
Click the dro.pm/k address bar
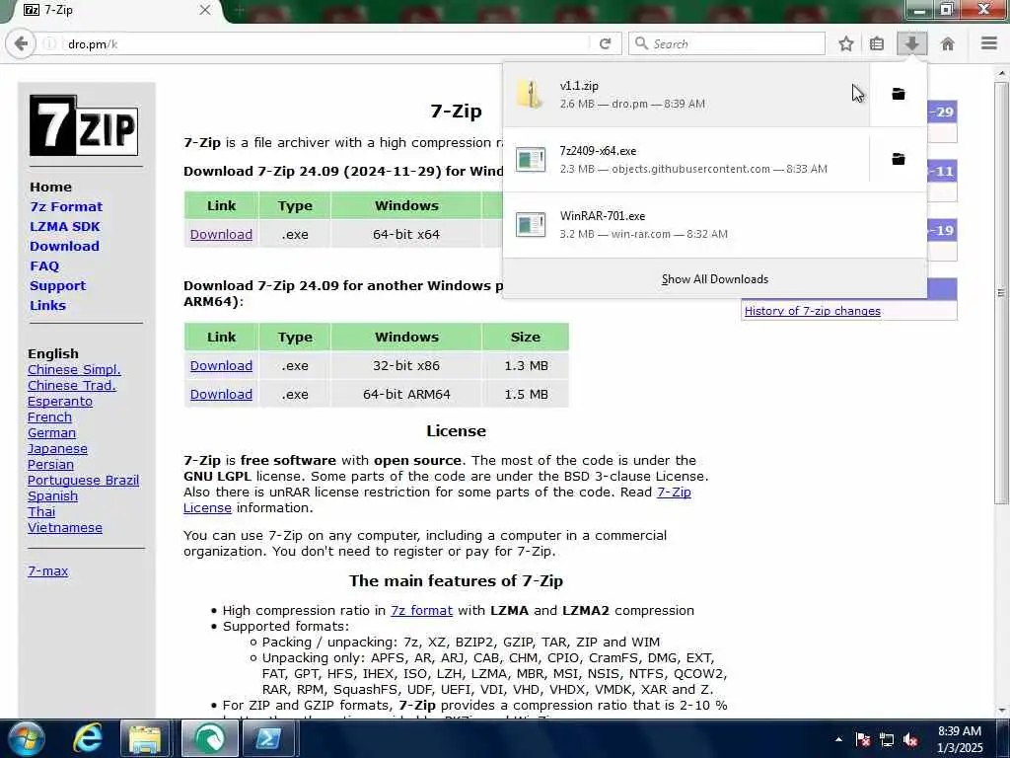click(x=325, y=43)
